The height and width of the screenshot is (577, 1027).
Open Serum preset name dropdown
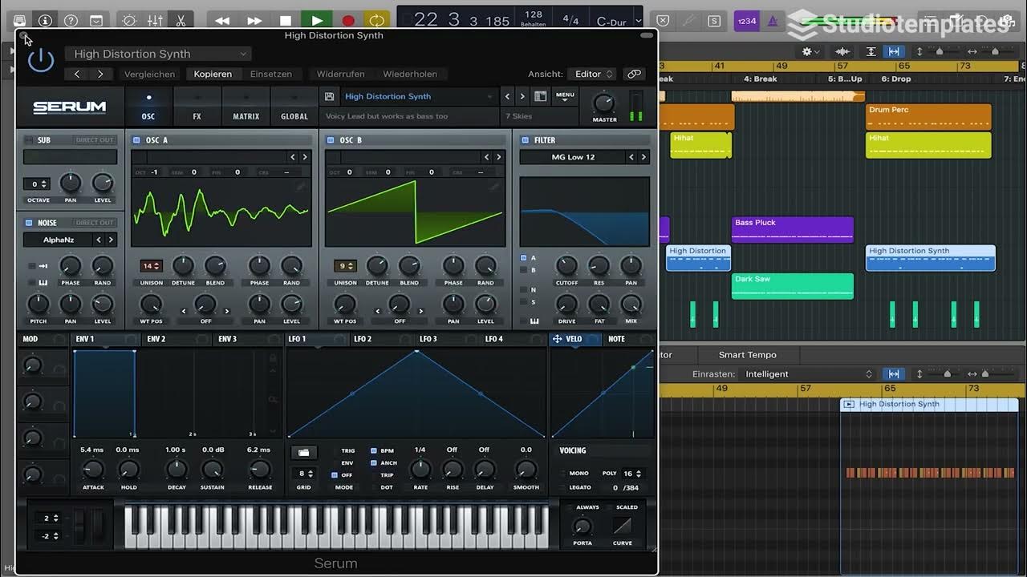coord(419,96)
